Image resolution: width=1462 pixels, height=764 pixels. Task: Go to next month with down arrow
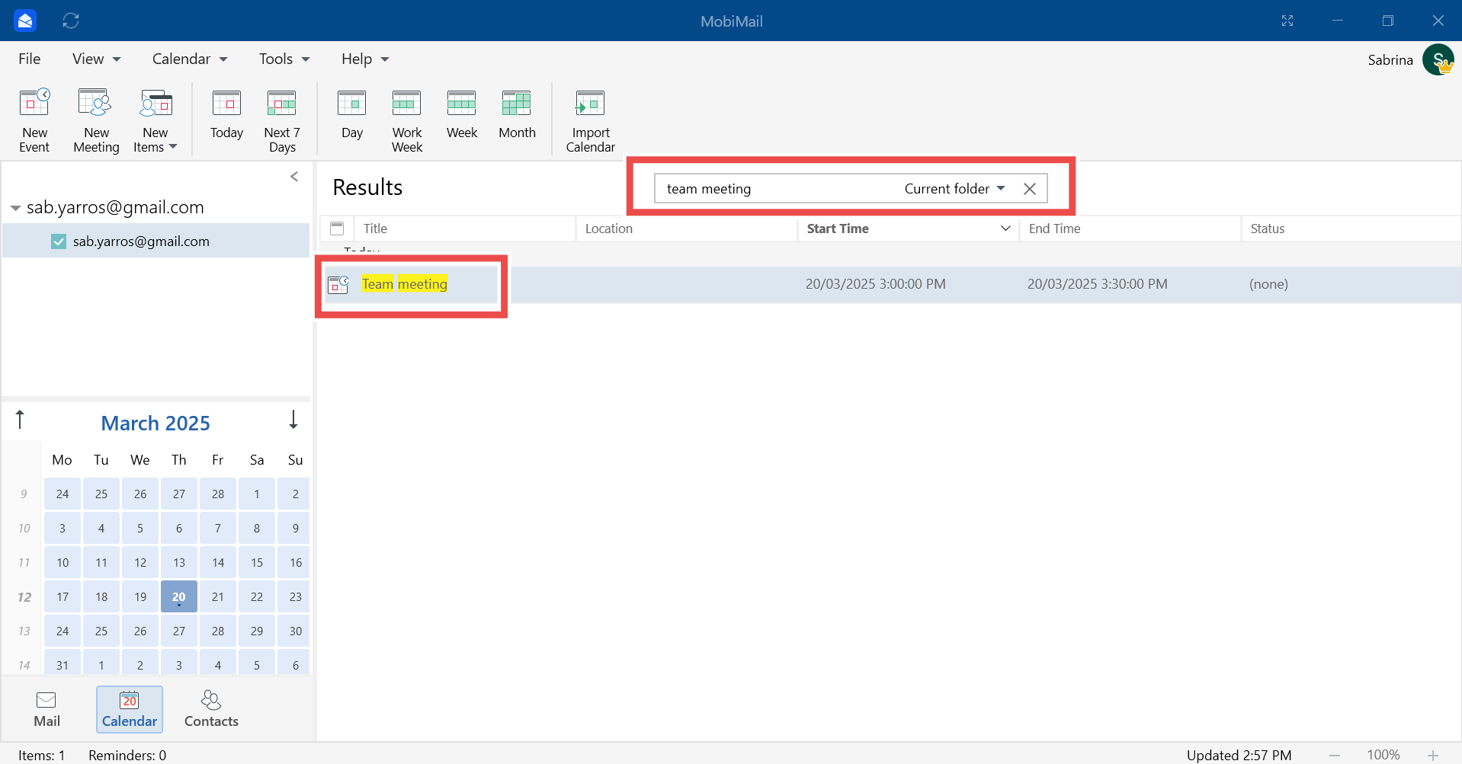pos(293,420)
